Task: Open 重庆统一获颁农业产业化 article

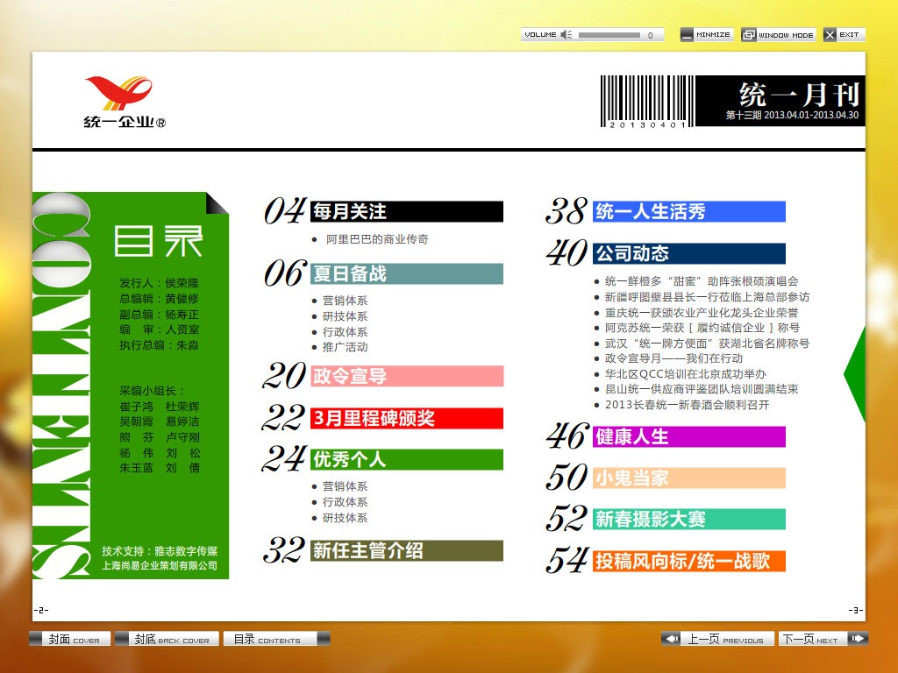Action: (x=701, y=313)
